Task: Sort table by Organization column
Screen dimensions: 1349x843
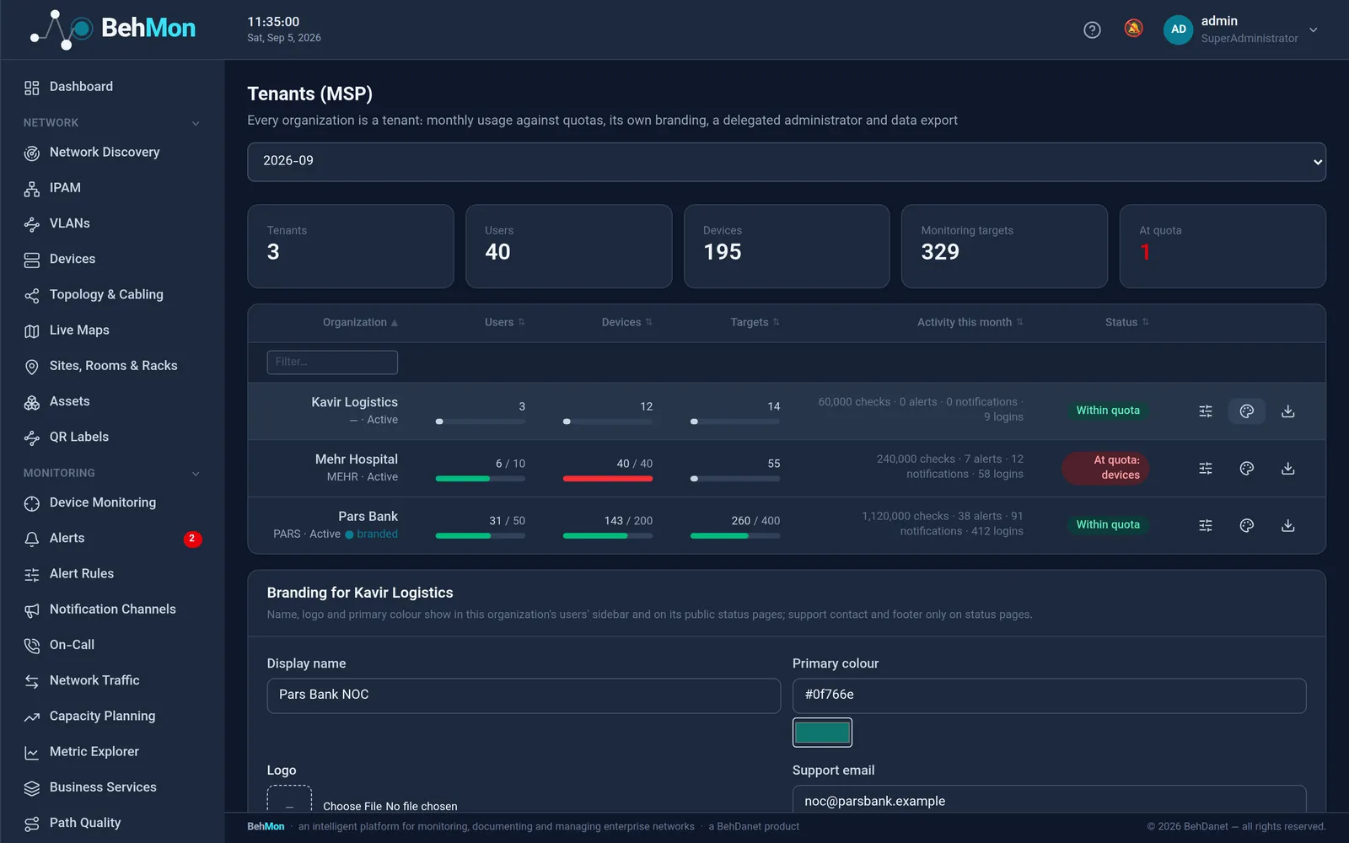Action: [360, 322]
